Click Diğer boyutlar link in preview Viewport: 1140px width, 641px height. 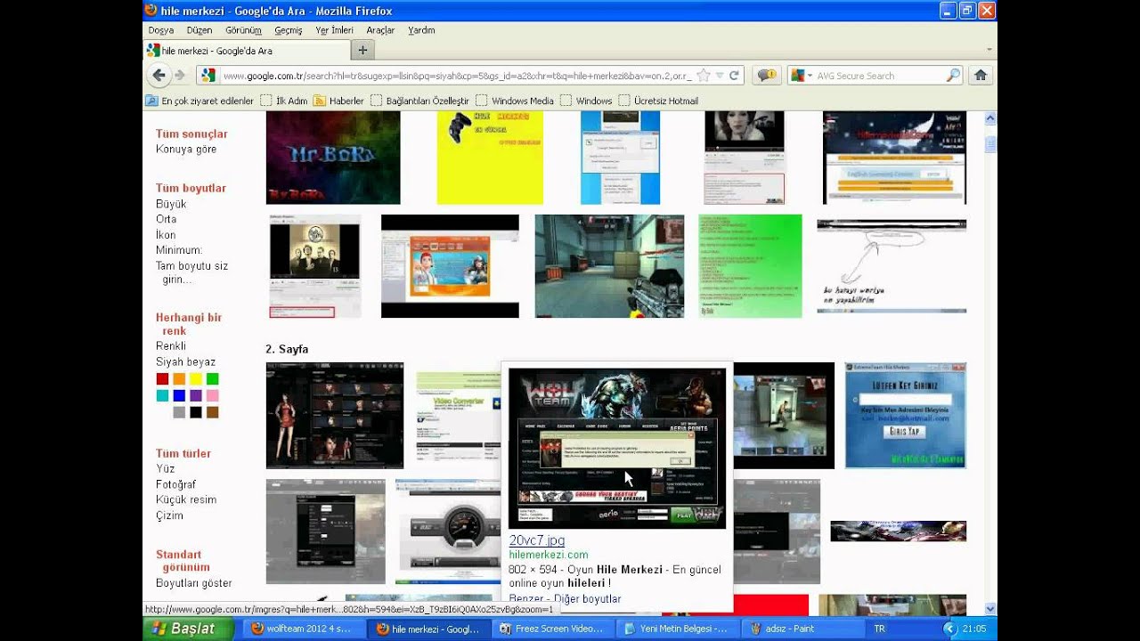tap(588, 599)
